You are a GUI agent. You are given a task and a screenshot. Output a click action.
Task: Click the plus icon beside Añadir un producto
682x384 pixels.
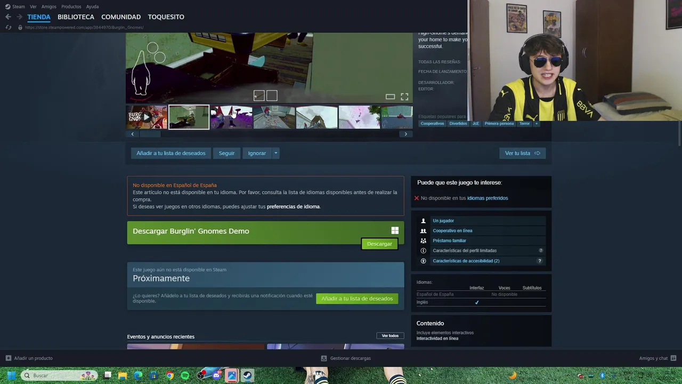(8, 358)
